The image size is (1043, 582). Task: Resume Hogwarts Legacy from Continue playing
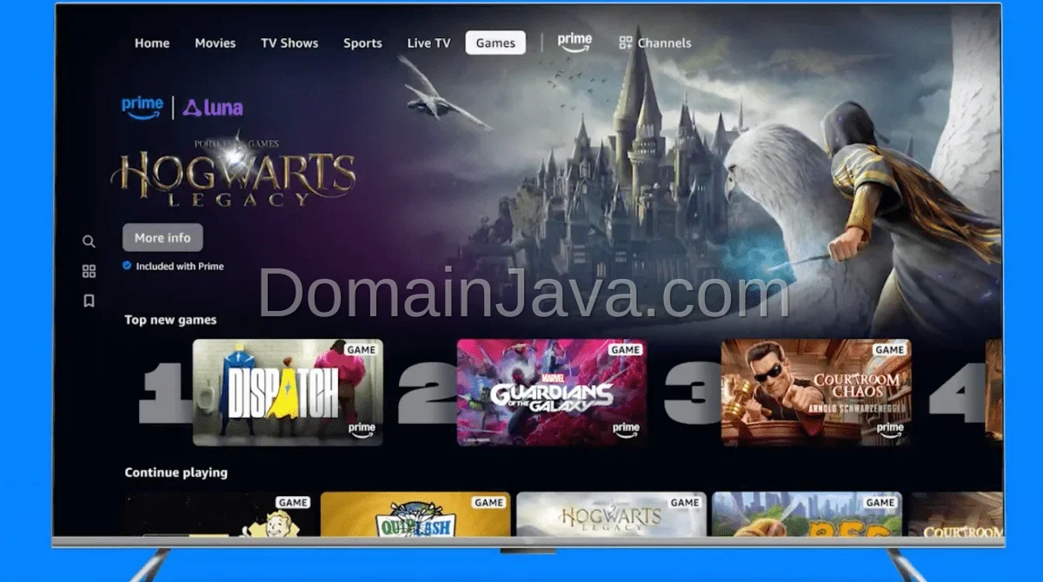click(611, 514)
